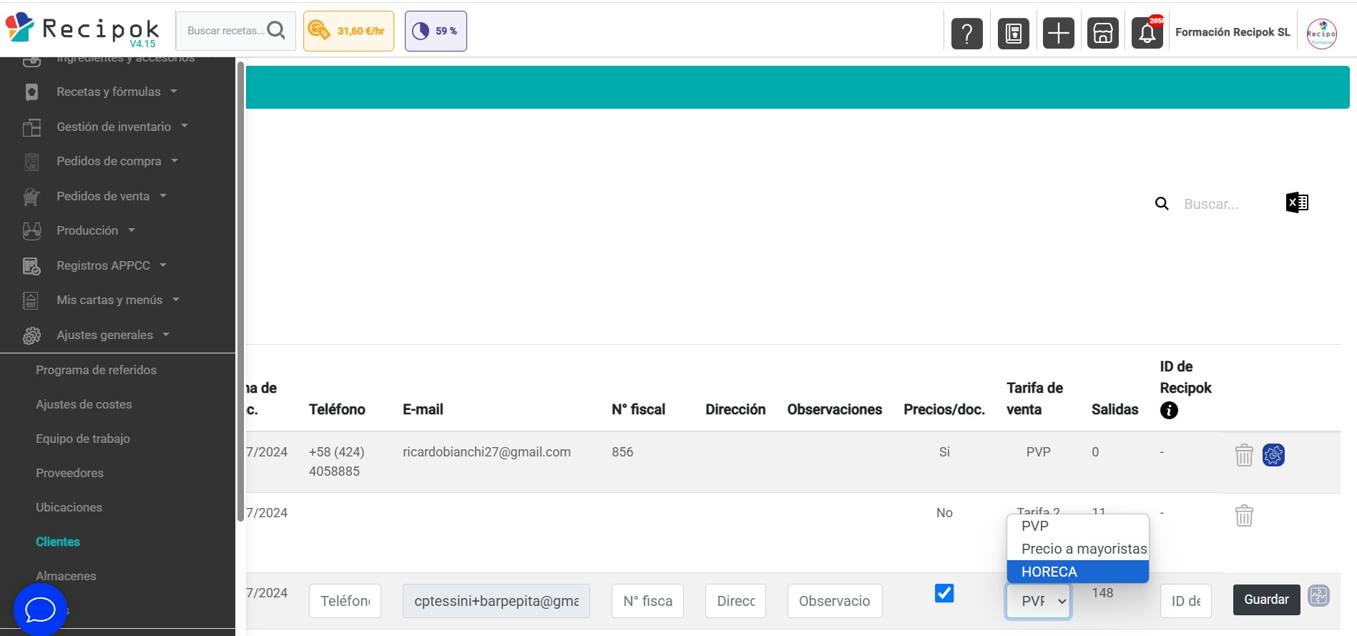This screenshot has height=636, width=1357.
Task: Click the Pedidos de compra sidebar icon
Action: (31, 162)
